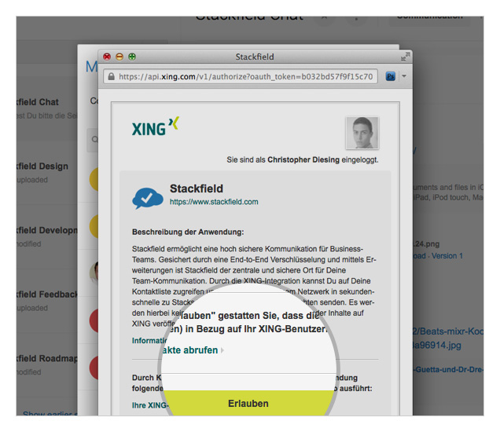Image resolution: width=500 pixels, height=432 pixels.
Task: Open the 'Ihre XING-' permissions link
Action: click(x=149, y=405)
